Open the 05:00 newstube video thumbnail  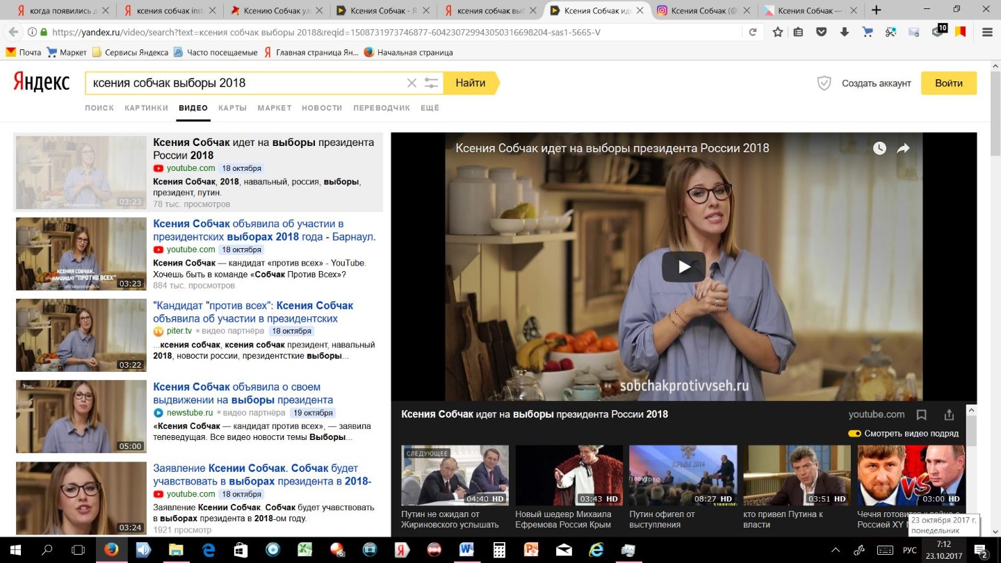81,416
